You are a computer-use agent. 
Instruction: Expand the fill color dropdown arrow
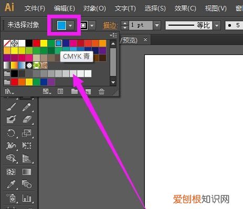70,26
